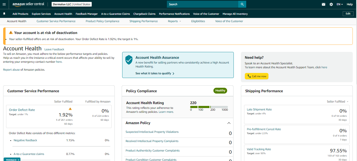This screenshot has width=357, height=161.
Task: Switch to the Eligibilities tab
Action: 198,21
